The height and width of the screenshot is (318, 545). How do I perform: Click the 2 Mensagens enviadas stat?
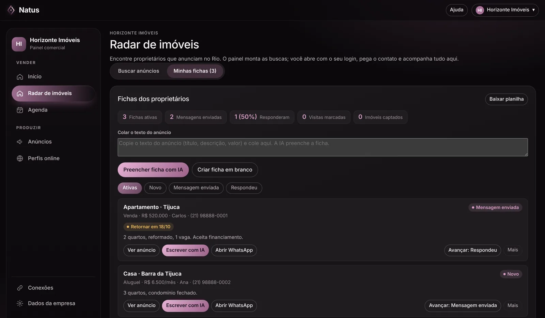click(196, 117)
